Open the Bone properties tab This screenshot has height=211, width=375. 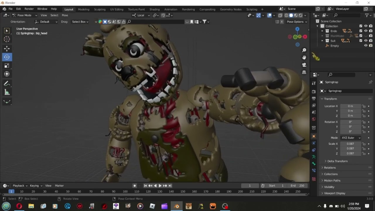click(314, 164)
